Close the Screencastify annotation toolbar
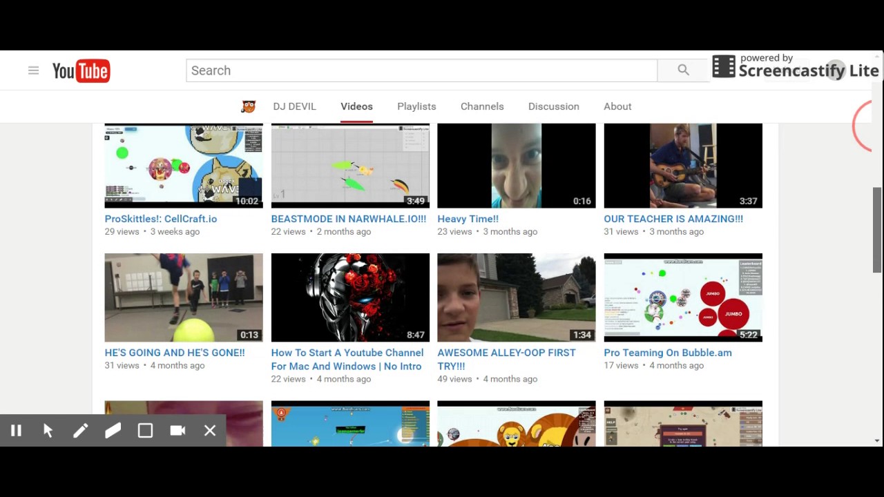This screenshot has width=884, height=497. click(210, 431)
